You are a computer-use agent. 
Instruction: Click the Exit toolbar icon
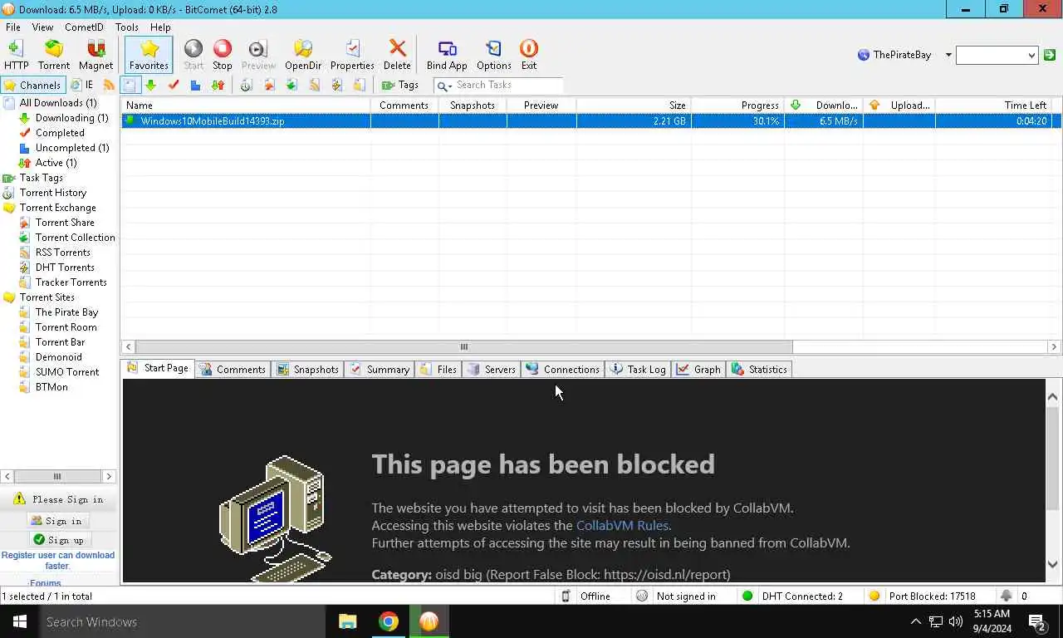point(528,55)
